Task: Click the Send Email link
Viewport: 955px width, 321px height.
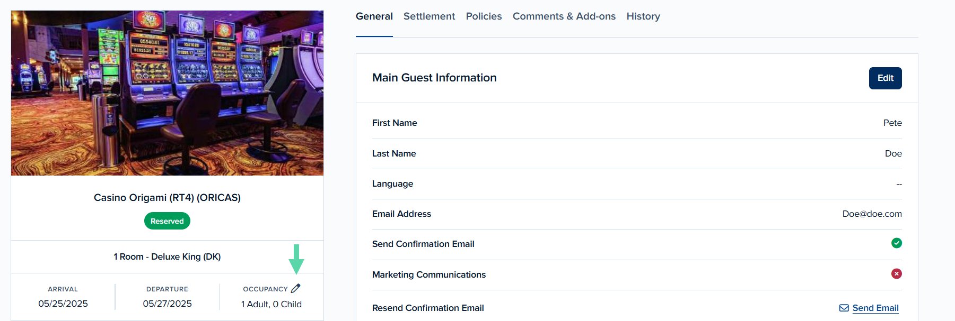Action: 875,308
